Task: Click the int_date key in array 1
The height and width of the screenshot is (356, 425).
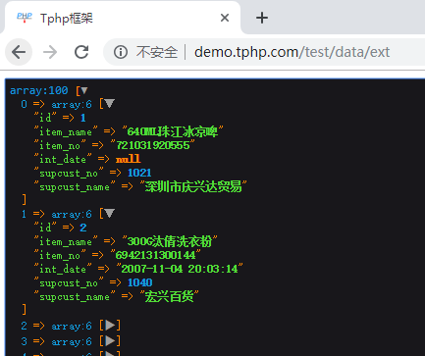Action: click(63, 269)
